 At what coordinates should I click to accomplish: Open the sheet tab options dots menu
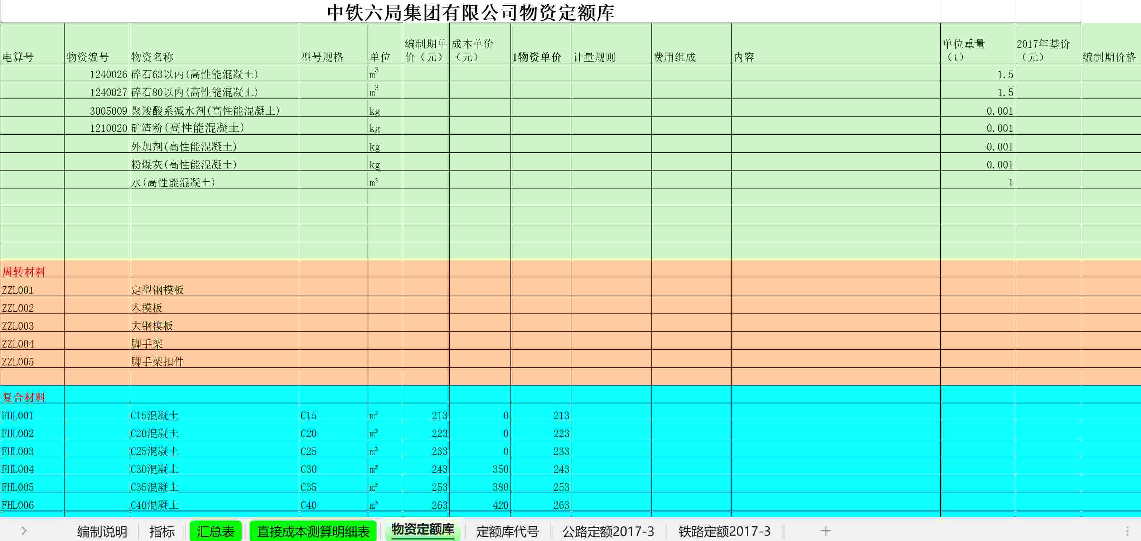(1127, 531)
